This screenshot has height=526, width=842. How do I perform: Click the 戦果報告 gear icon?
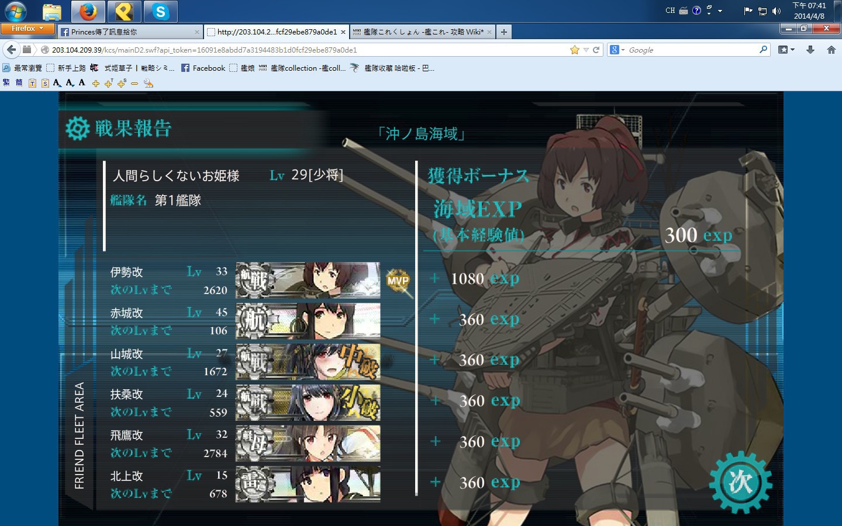pyautogui.click(x=77, y=129)
